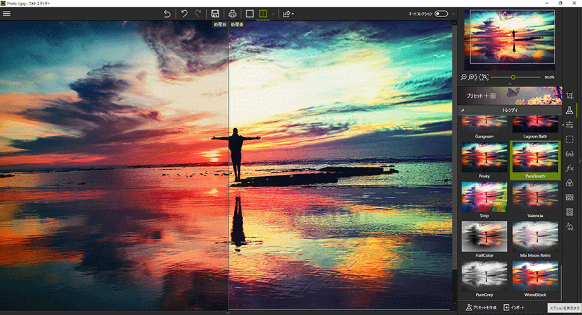The height and width of the screenshot is (315, 582).
Task: Click the canvas vertical scrollbar
Action: (455, 146)
